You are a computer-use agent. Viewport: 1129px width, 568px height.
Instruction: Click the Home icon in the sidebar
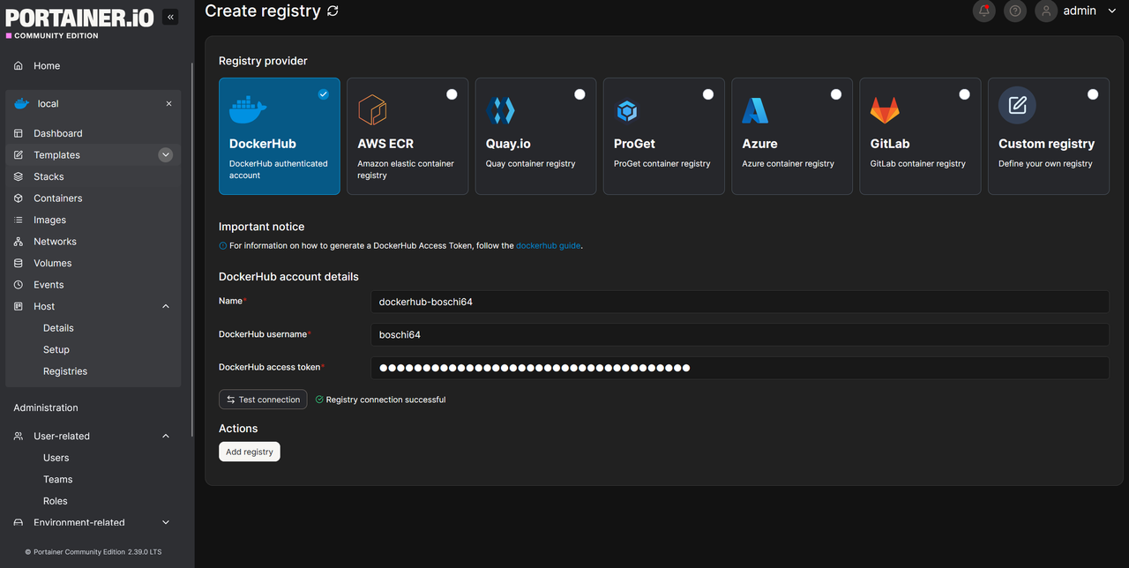[x=19, y=66]
